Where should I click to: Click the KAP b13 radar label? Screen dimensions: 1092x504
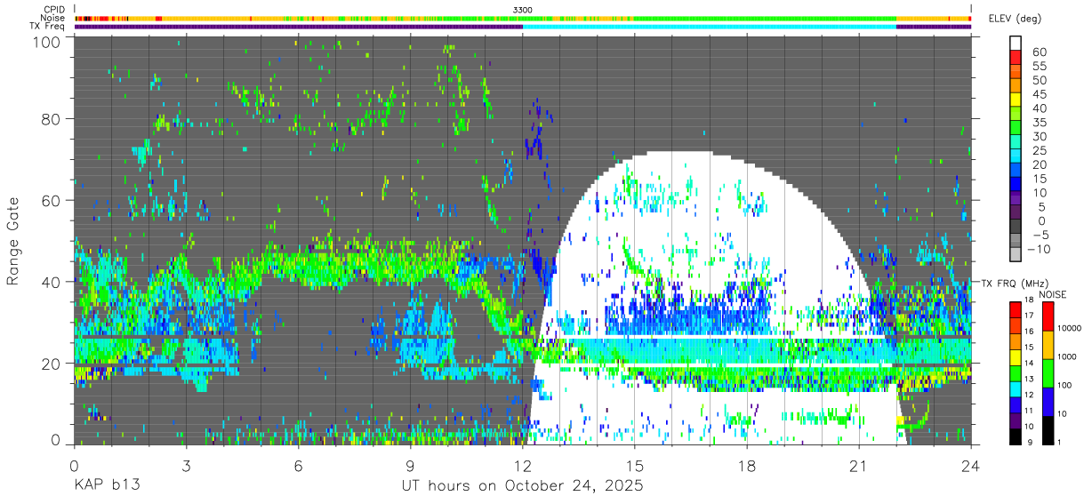[x=106, y=486]
